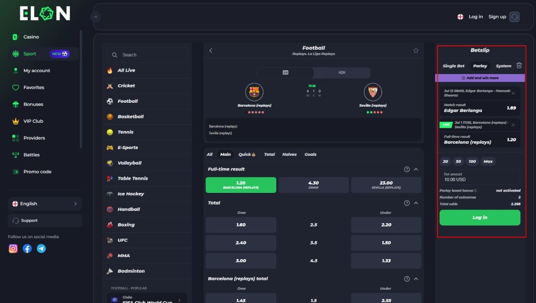Collapse Barcelona (replays) total section
The height and width of the screenshot is (303, 536).
pyautogui.click(x=416, y=279)
